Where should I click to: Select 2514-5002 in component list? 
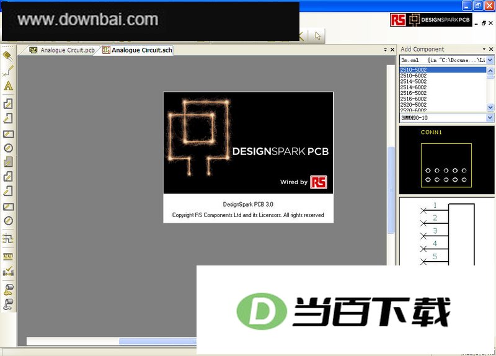coord(443,81)
